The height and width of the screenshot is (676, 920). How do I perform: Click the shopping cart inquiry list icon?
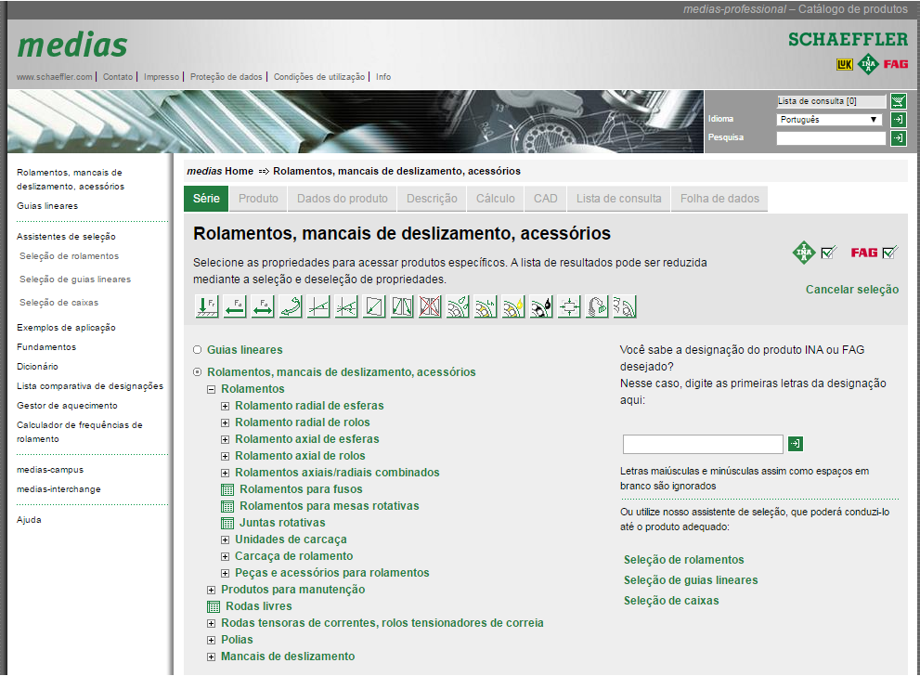click(x=898, y=101)
